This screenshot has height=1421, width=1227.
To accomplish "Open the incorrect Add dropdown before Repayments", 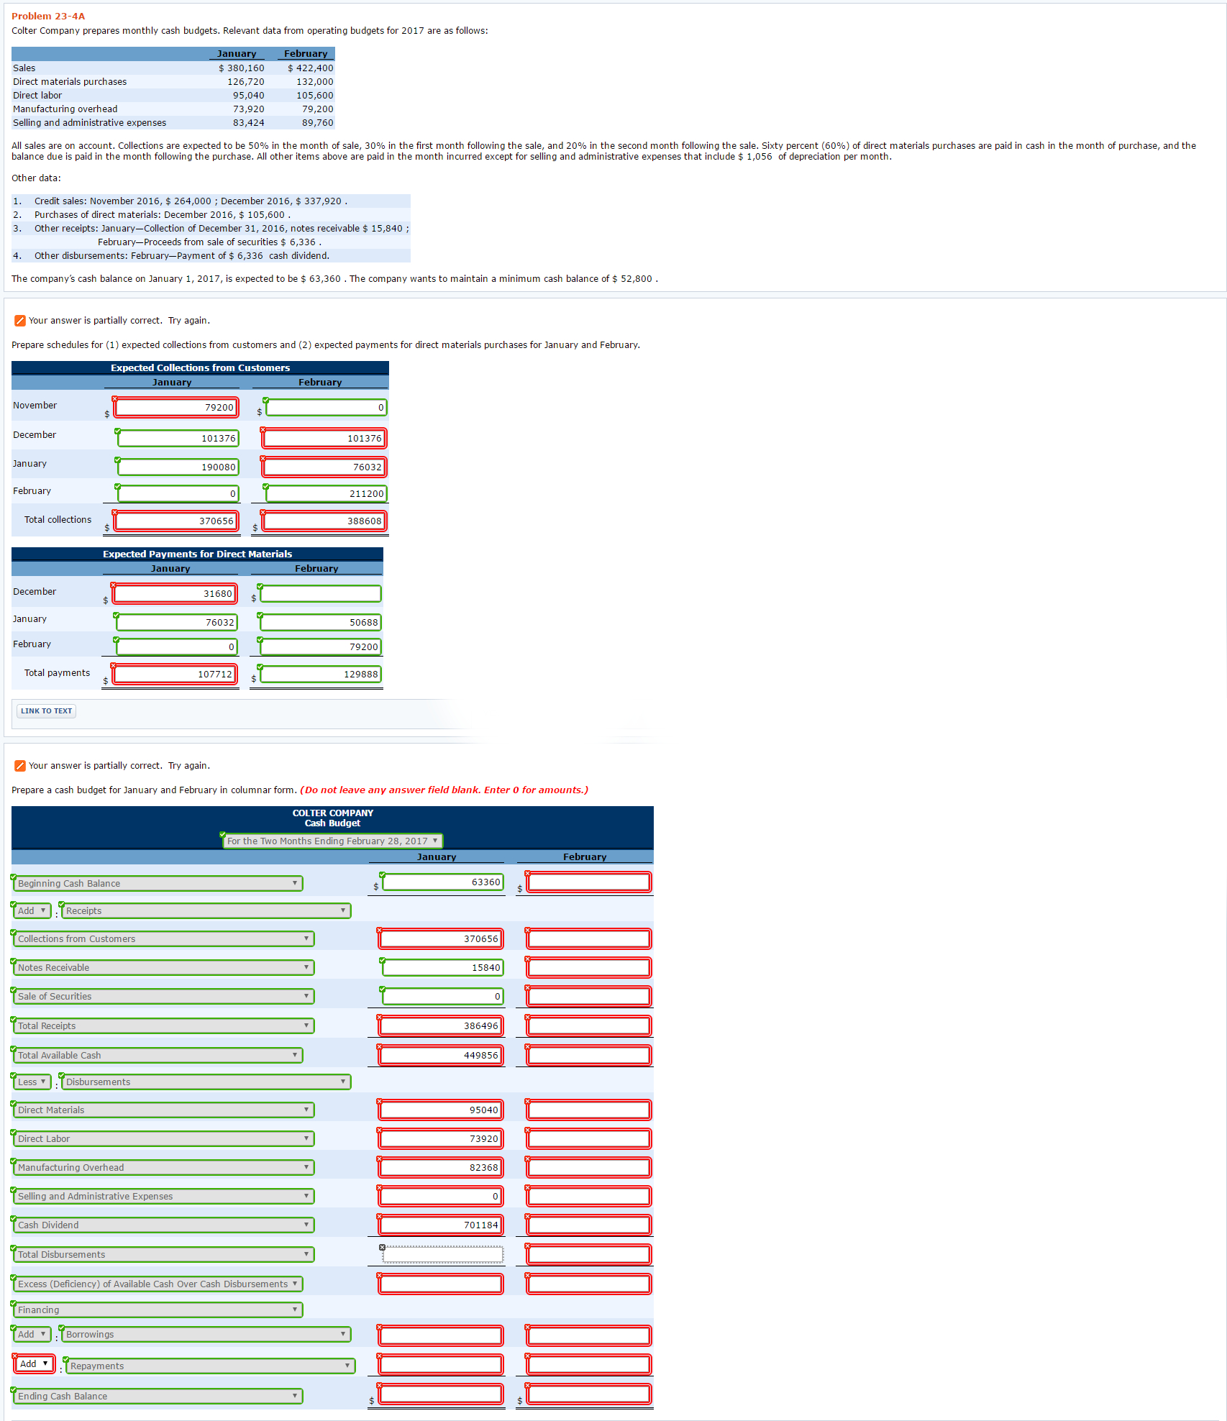I will pyautogui.click(x=34, y=1363).
